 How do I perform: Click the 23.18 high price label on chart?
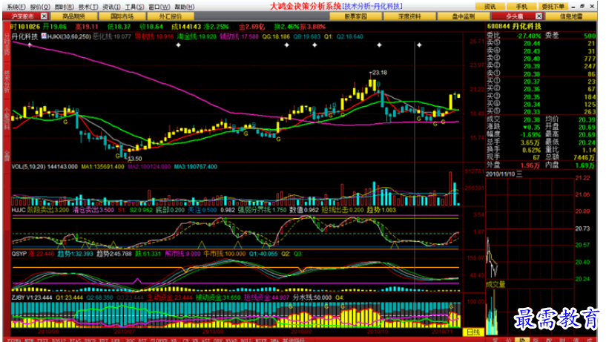pos(378,73)
